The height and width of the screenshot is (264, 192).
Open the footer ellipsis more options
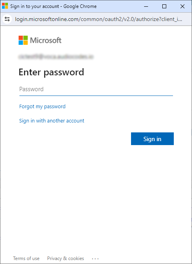coord(95,258)
